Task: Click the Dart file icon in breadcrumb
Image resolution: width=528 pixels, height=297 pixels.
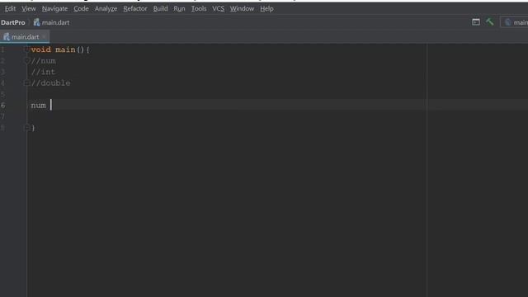Action: 36,22
